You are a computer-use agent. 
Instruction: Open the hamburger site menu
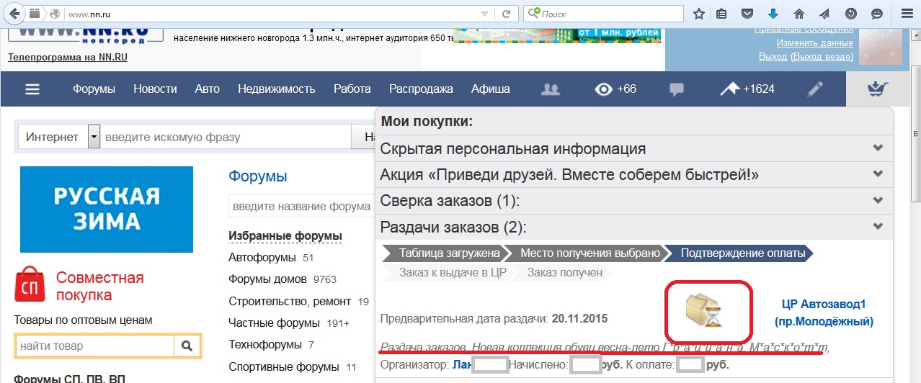32,89
